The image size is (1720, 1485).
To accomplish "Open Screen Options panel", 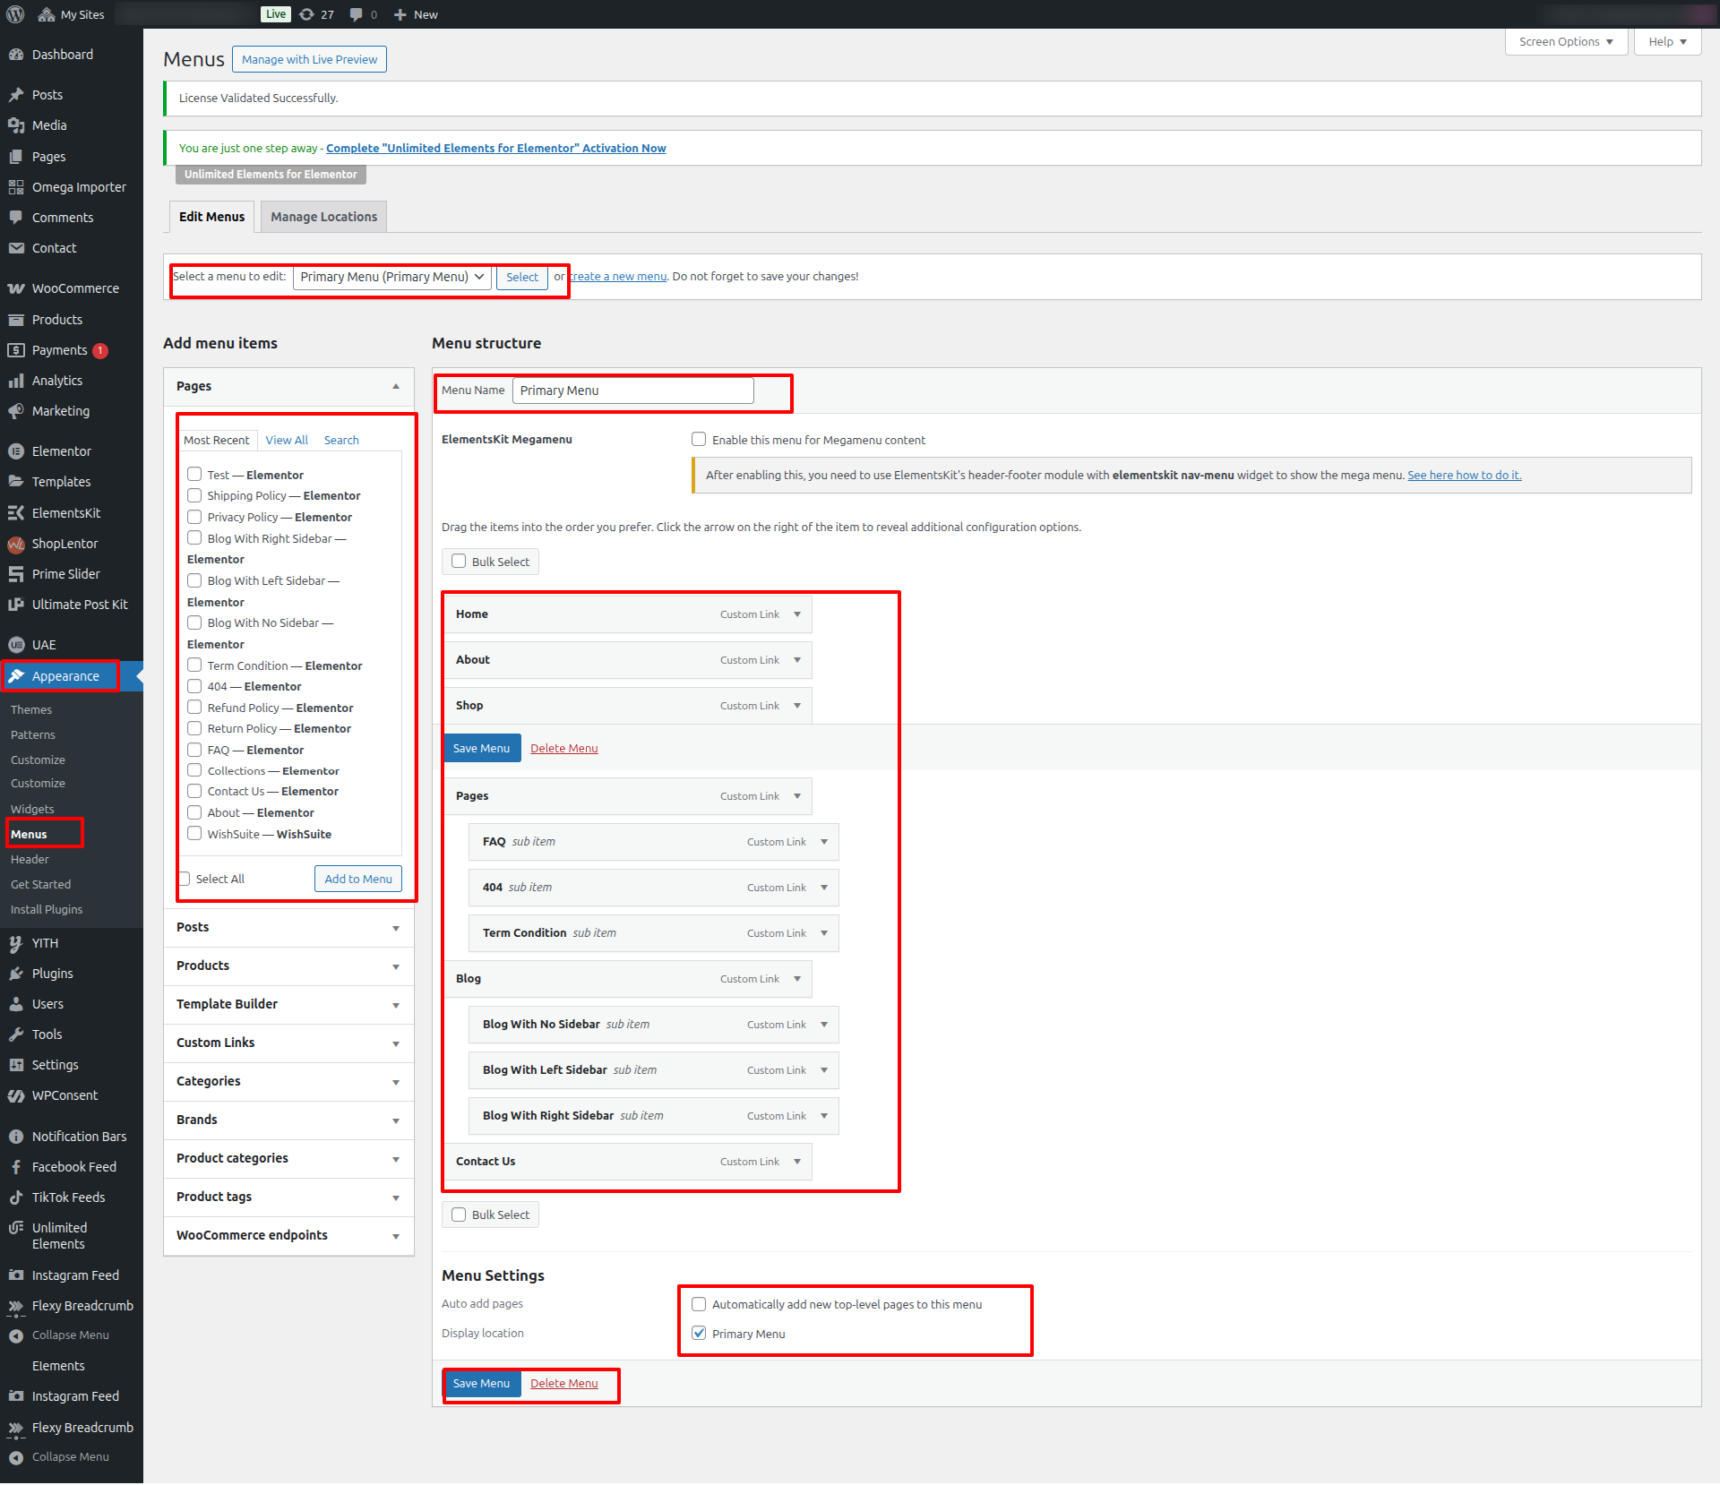I will 1565,42.
